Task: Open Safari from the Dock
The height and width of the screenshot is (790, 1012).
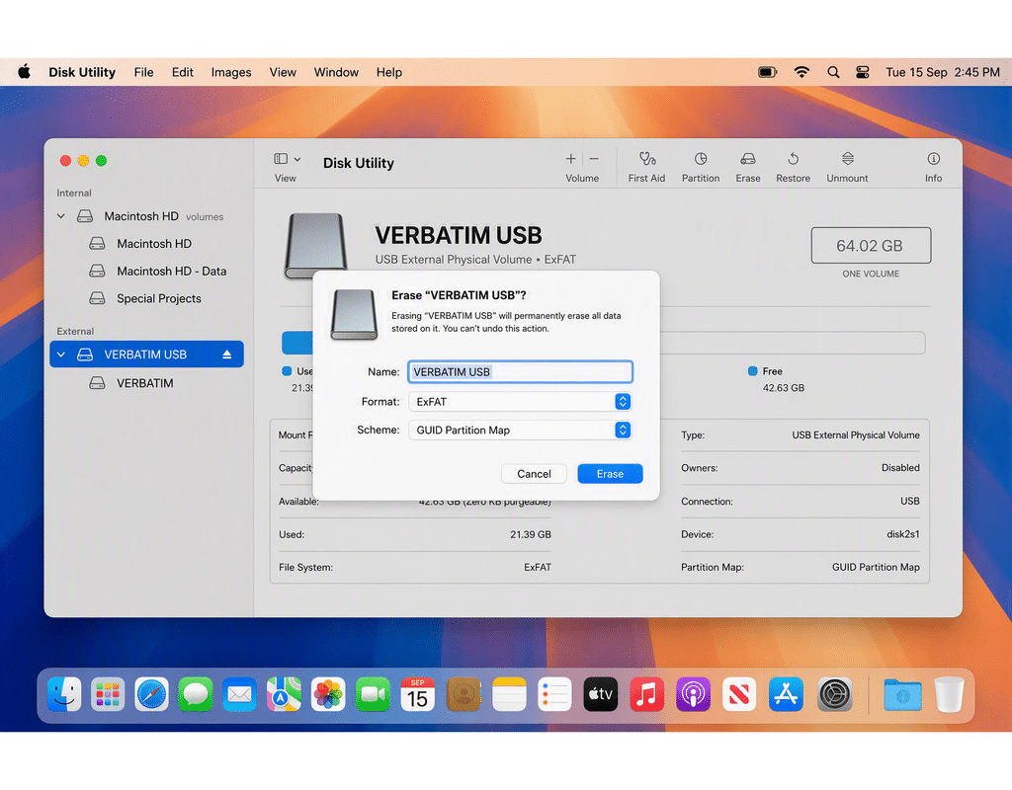Action: tap(151, 694)
